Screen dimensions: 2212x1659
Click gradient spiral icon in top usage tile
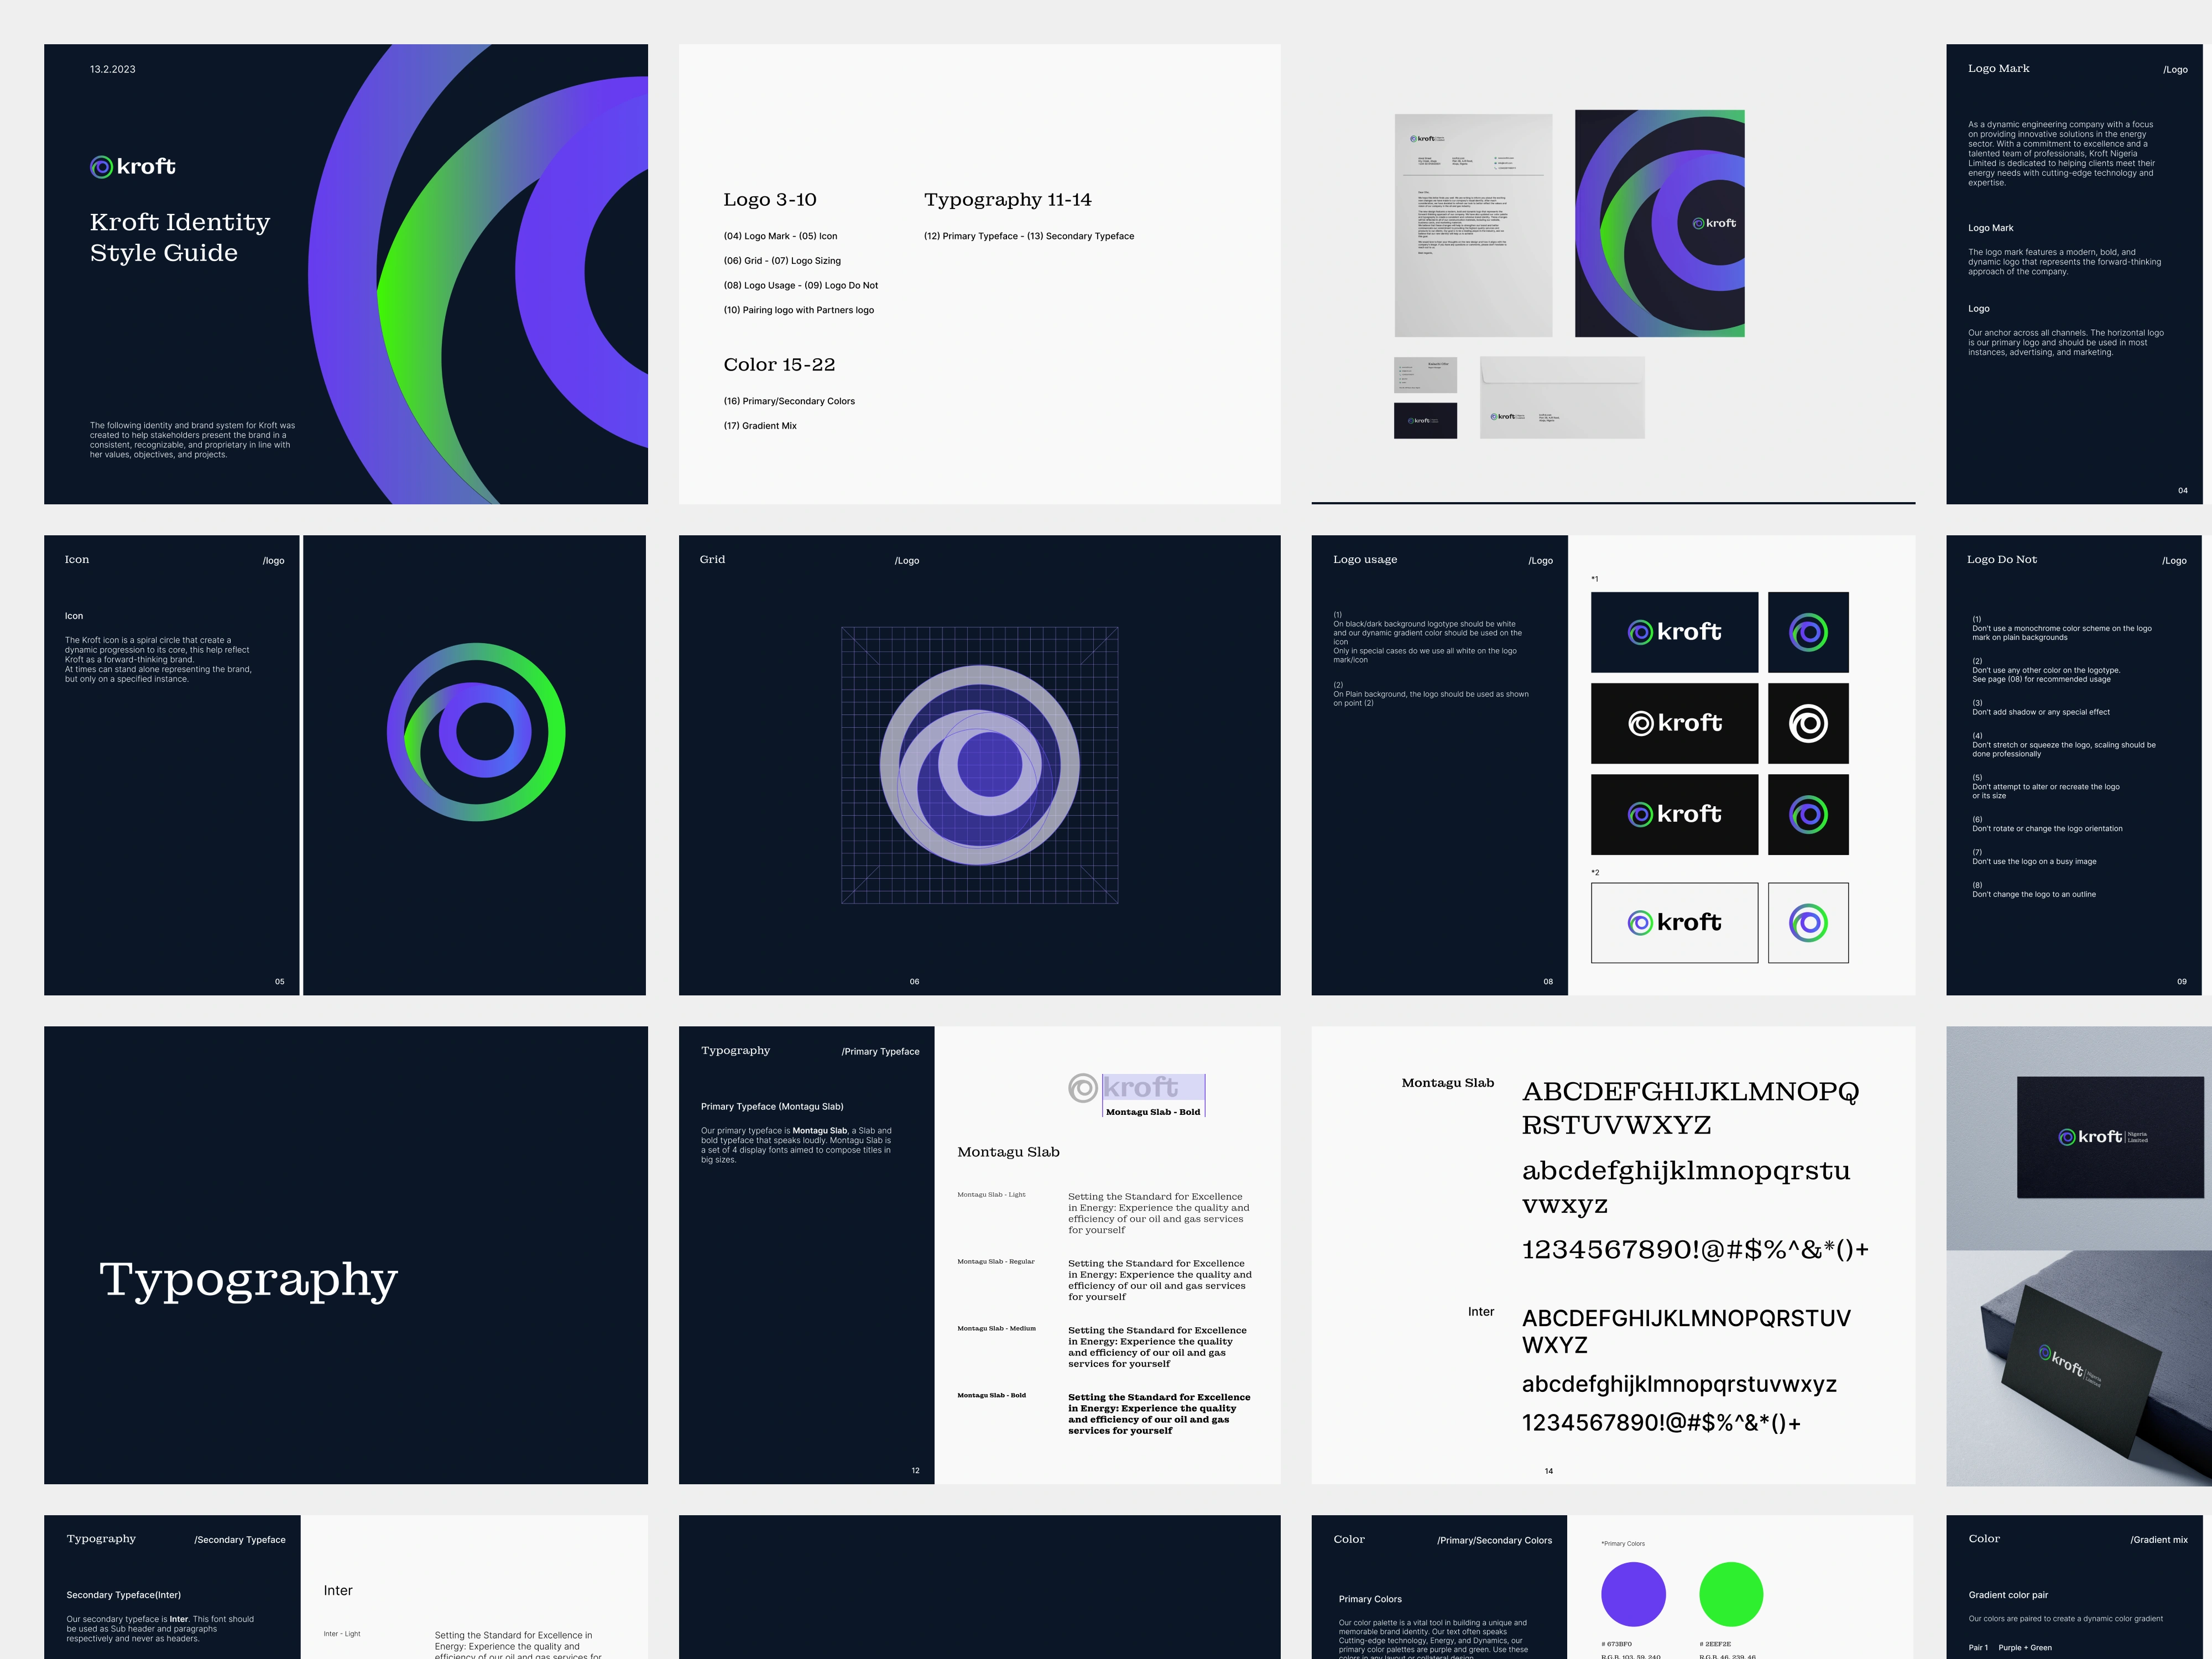pos(1807,632)
